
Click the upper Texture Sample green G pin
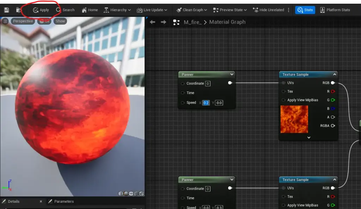point(333,100)
